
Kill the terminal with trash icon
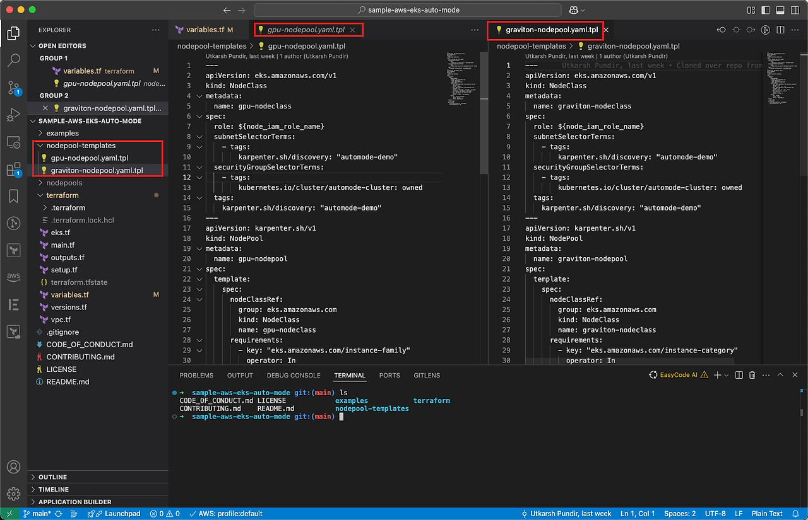pyautogui.click(x=752, y=375)
